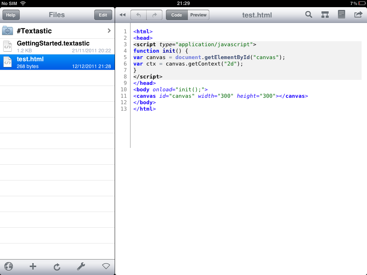Click the function init() line
Viewport: 367px width, 275px height.
tap(161, 51)
